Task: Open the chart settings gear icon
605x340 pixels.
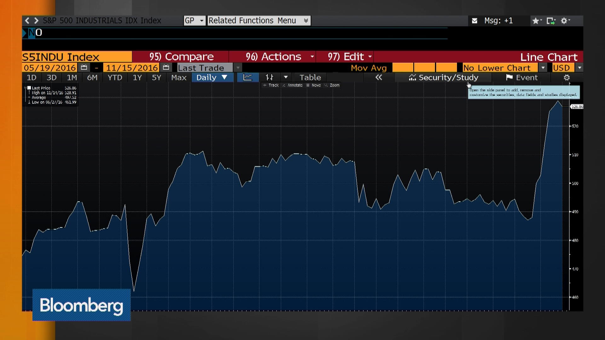Action: 567,77
